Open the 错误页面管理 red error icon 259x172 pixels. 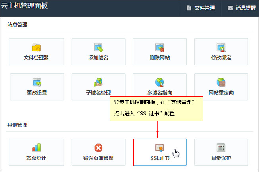[x=98, y=148]
